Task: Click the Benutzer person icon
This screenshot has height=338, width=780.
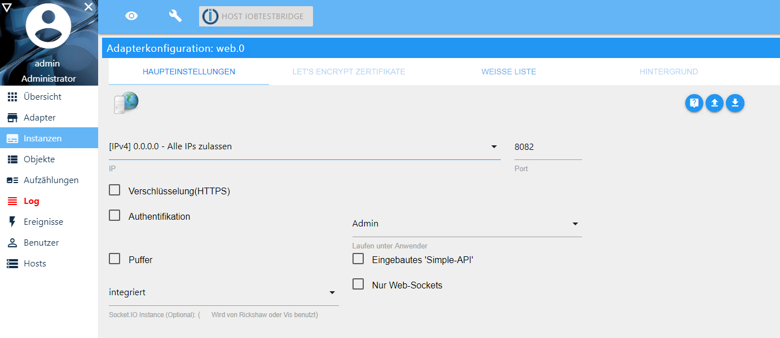Action: (12, 243)
